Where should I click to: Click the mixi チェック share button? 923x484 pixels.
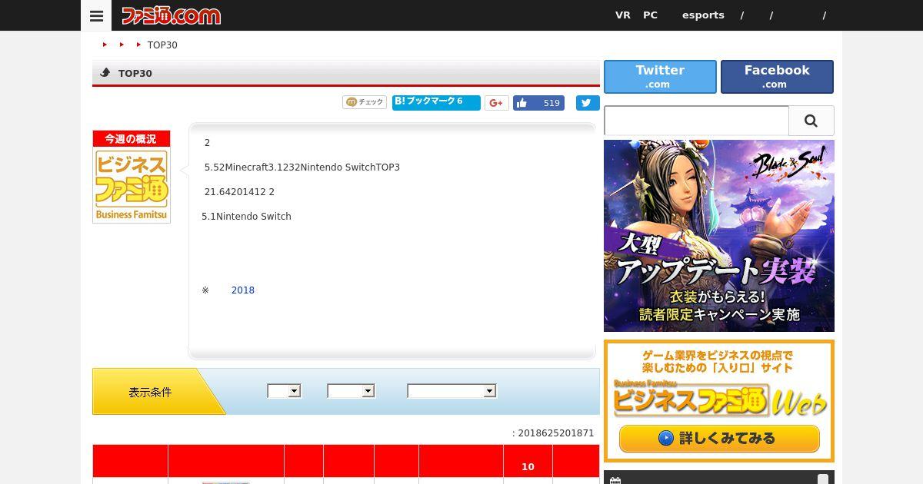pyautogui.click(x=365, y=102)
